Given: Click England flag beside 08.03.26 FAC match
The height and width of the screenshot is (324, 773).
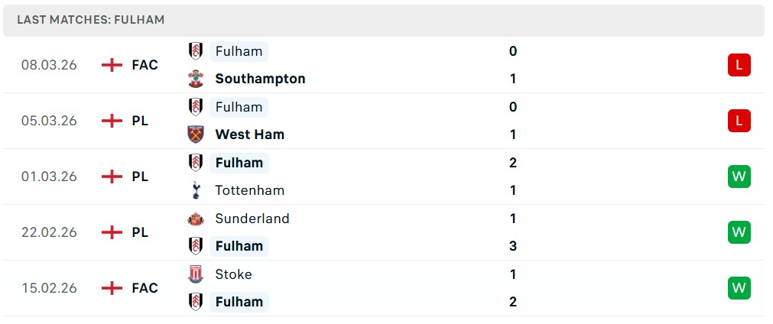Looking at the screenshot, I should coord(112,65).
